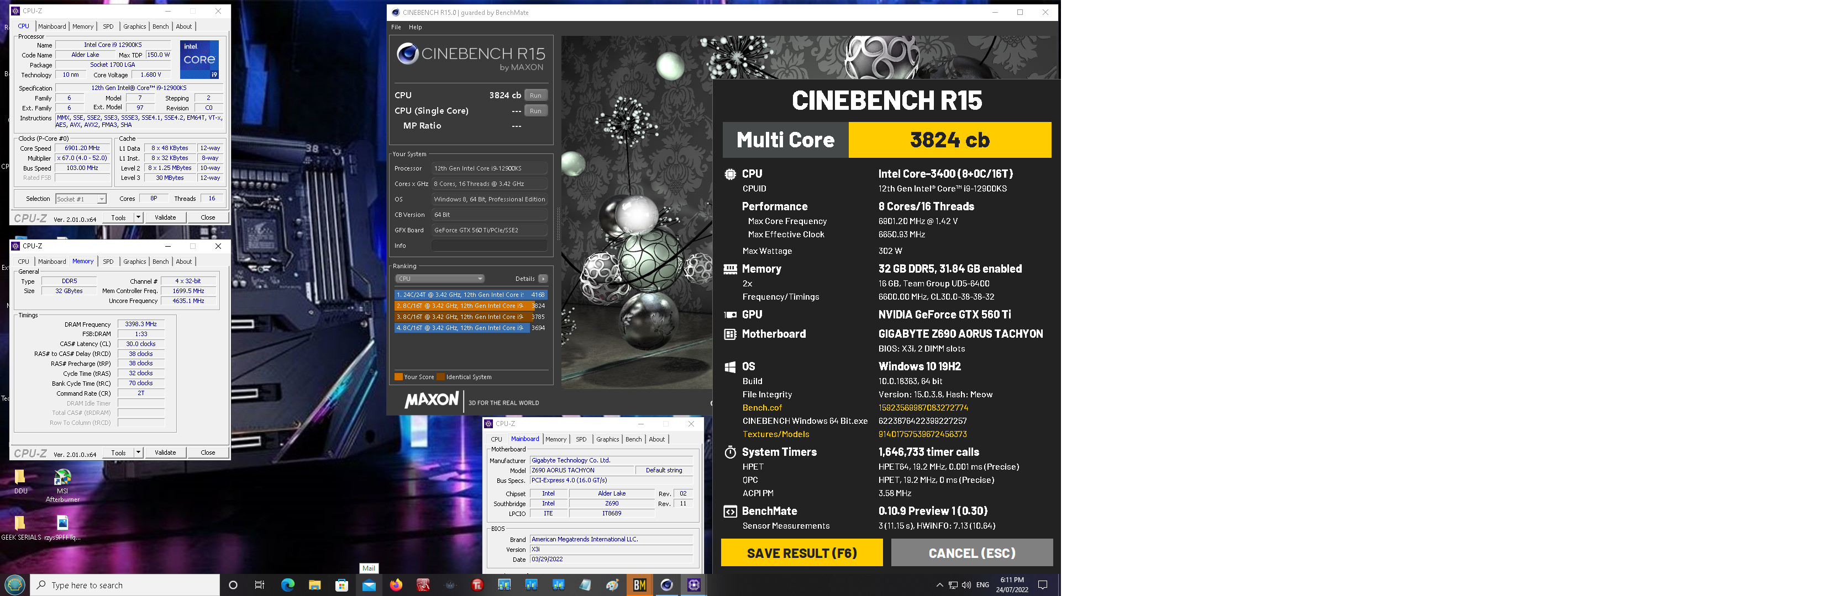
Task: Click the Info field in Cinebench
Action: 489,246
